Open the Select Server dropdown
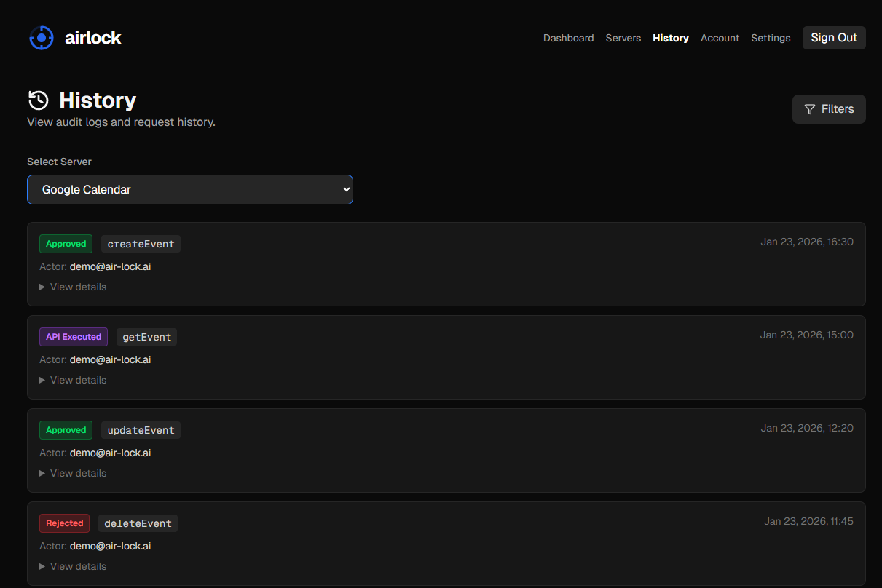Image resolution: width=882 pixels, height=588 pixels. point(190,189)
